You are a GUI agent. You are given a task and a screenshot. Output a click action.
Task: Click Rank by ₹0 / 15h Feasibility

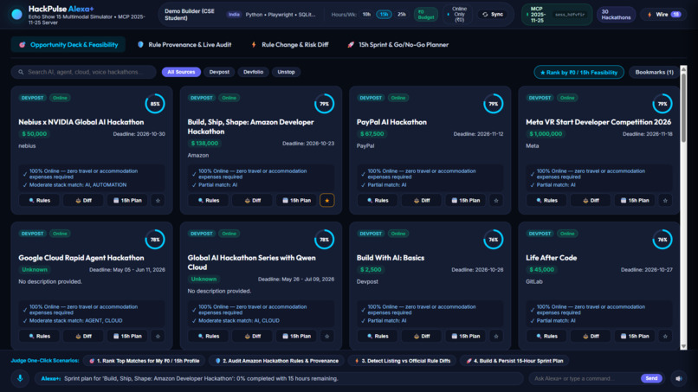point(578,72)
